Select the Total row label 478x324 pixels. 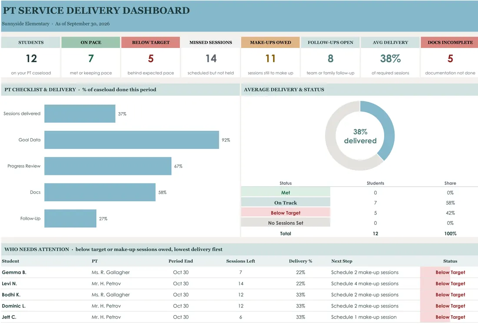285,234
